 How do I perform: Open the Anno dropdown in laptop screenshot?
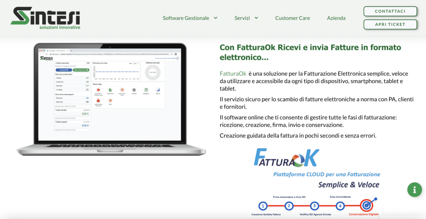pos(136,64)
